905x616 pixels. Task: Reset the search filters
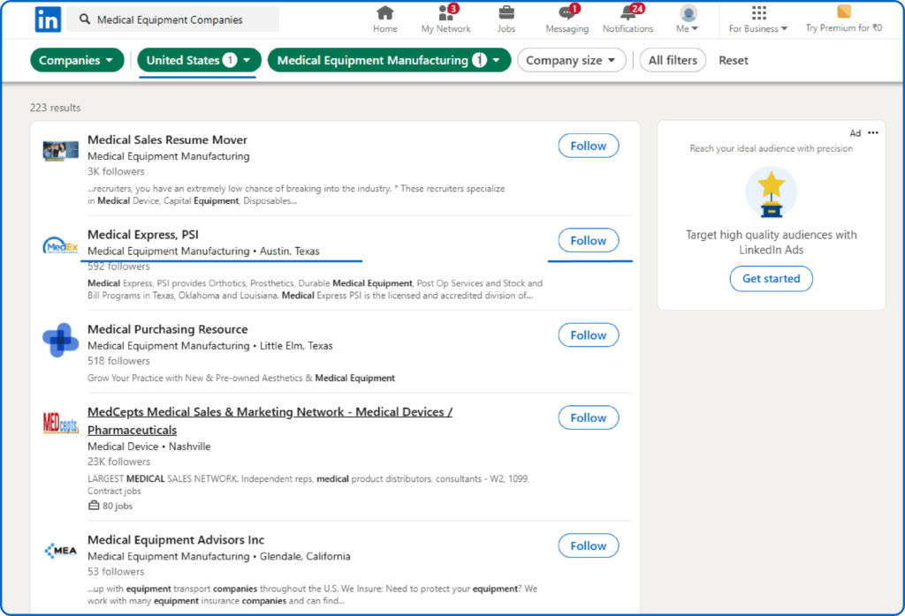(x=733, y=60)
